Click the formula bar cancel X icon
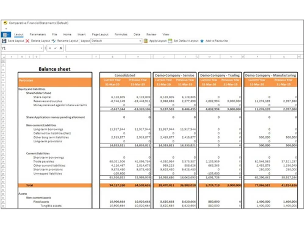The height and width of the screenshot is (229, 305). (50, 48)
